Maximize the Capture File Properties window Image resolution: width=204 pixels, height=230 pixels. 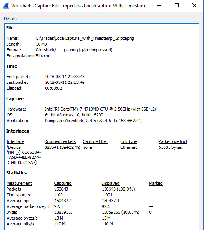pyautogui.click(x=177, y=5)
